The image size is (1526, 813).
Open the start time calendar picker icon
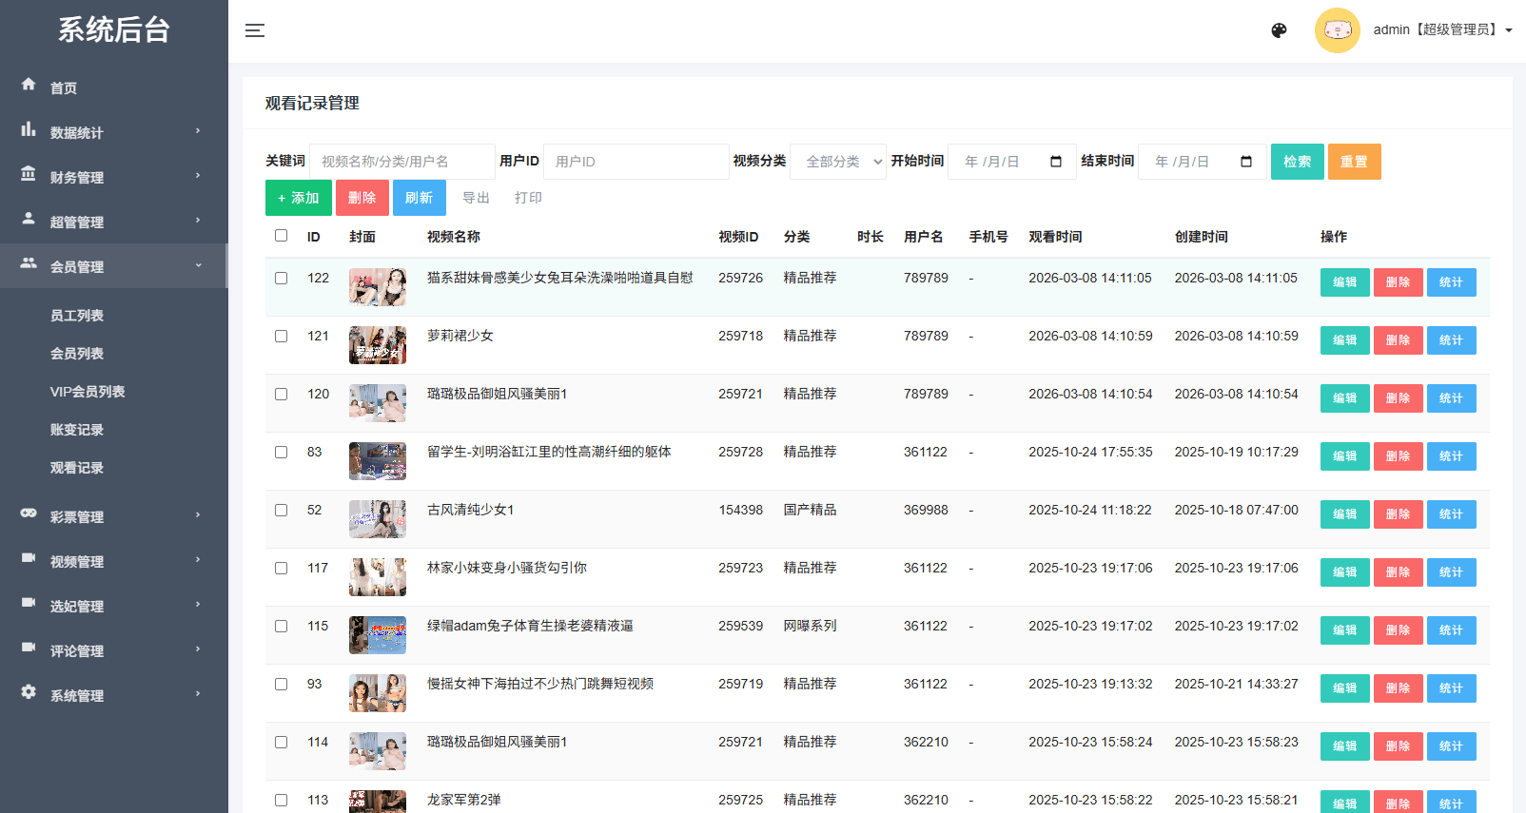[1055, 162]
